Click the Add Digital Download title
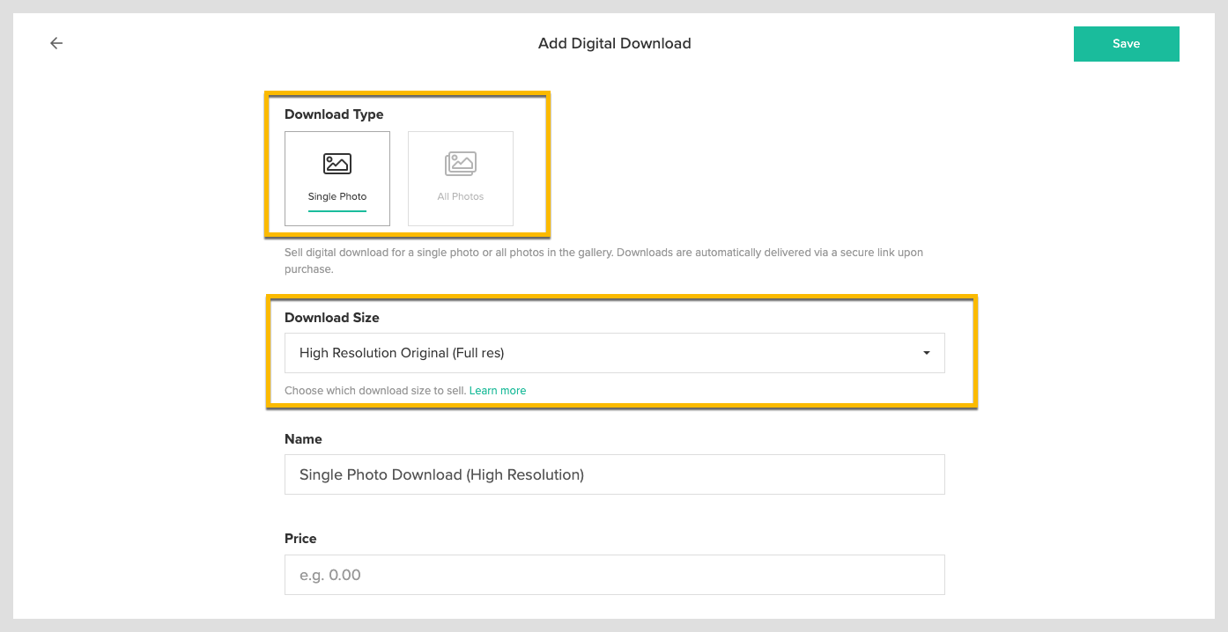Screen dimensions: 1228x632 [x=614, y=43]
